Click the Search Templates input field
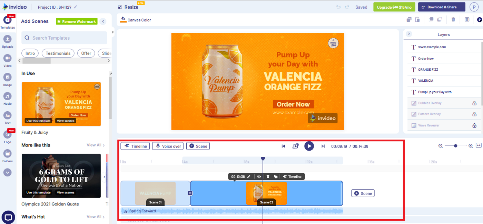This screenshot has height=224, width=483. 65,38
